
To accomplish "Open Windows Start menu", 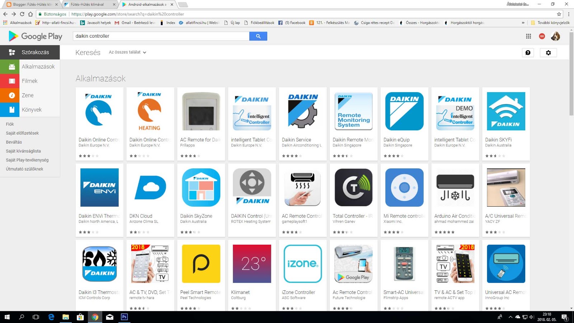I will 7,317.
